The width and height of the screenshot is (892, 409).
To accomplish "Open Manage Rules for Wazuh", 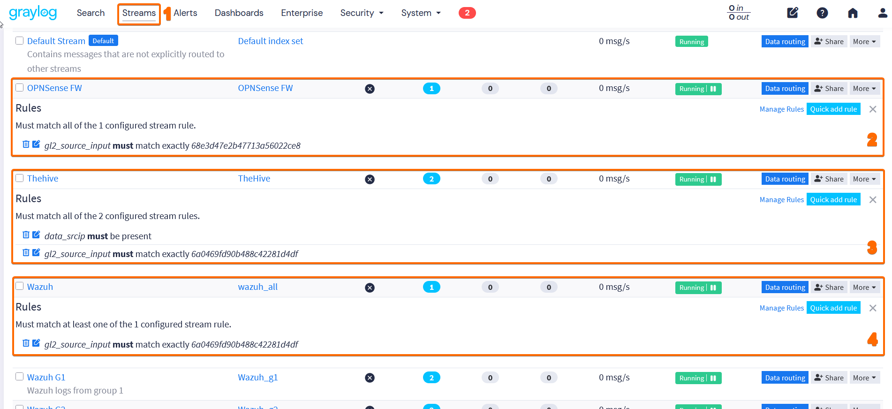I will click(782, 308).
